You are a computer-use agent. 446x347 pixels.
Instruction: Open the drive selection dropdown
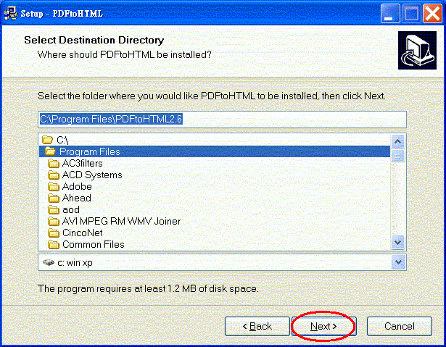pyautogui.click(x=398, y=262)
